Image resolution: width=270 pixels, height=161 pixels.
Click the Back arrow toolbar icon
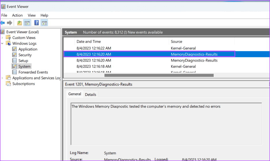pos(3,23)
